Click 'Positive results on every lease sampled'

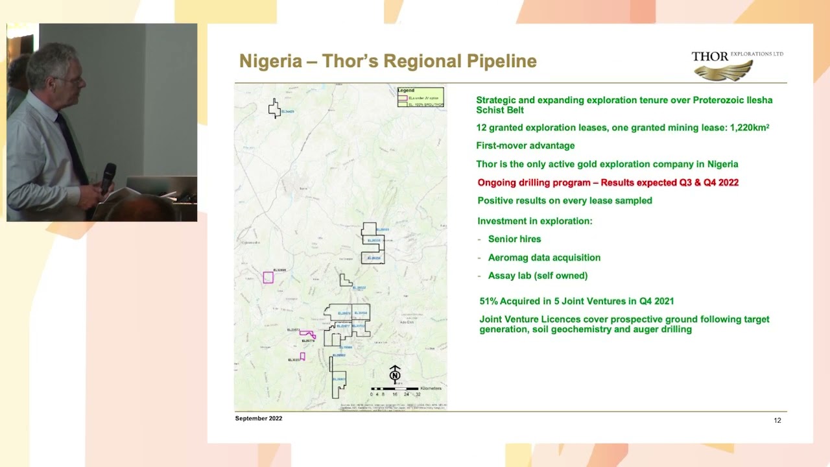tap(565, 201)
